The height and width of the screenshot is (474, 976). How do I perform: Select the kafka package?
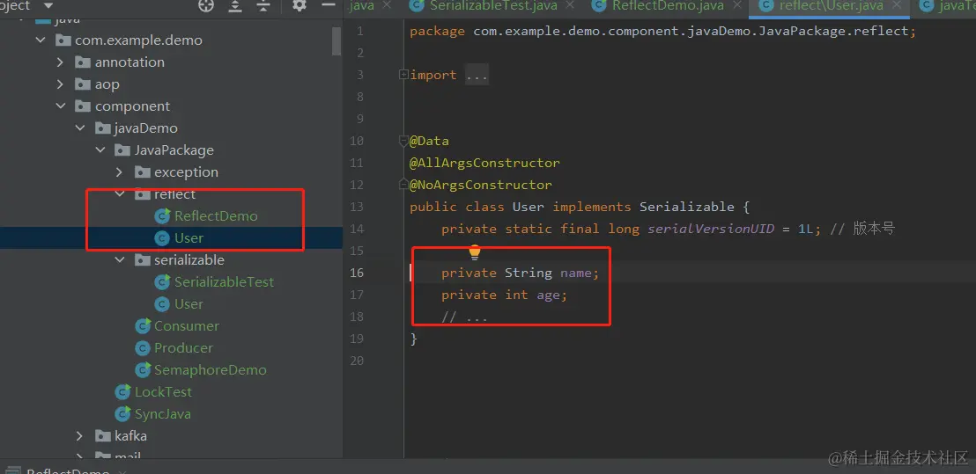coord(130,435)
